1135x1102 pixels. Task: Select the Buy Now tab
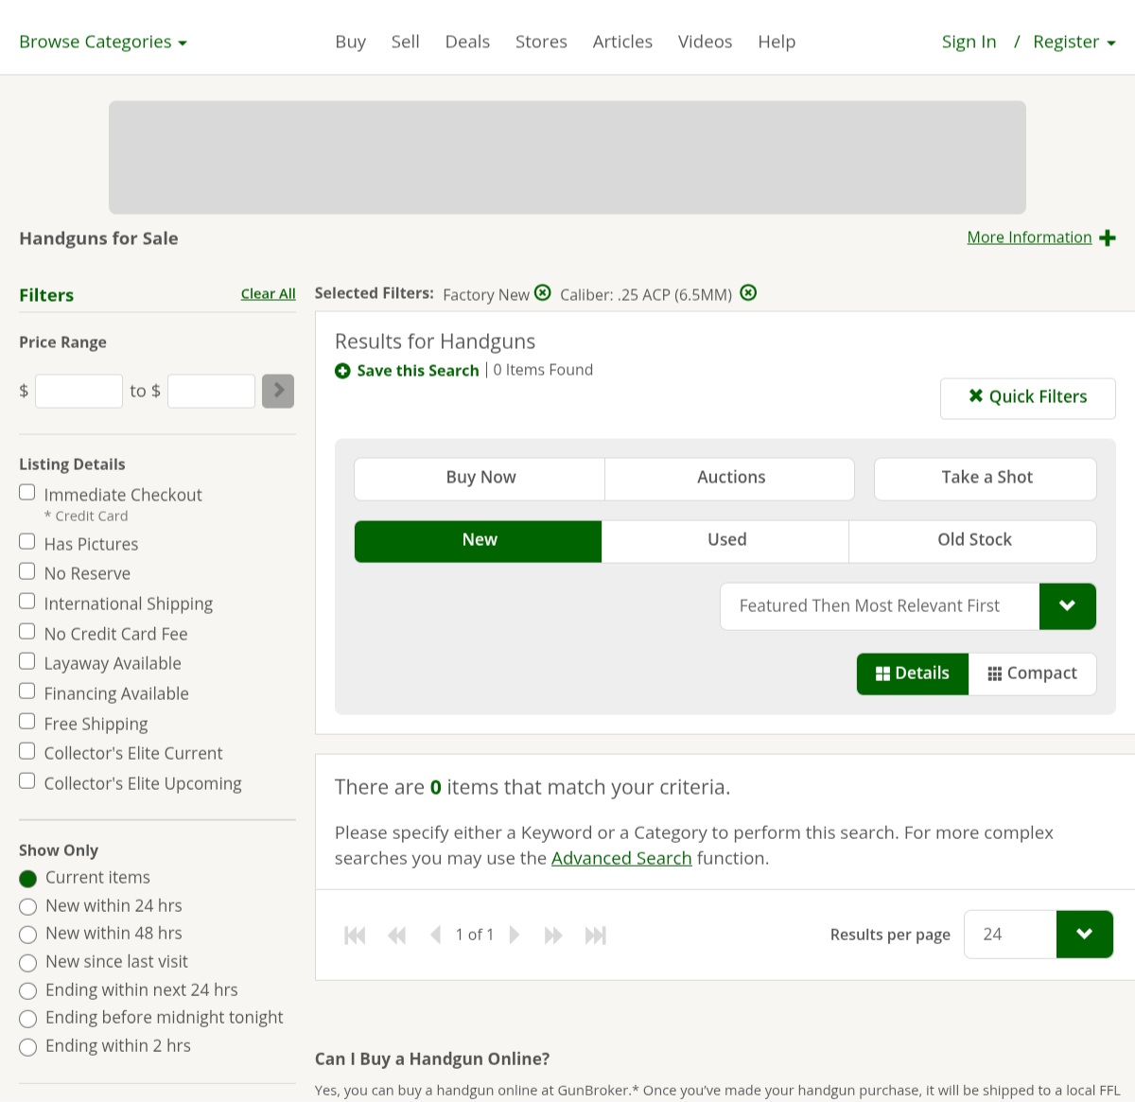(x=480, y=479)
